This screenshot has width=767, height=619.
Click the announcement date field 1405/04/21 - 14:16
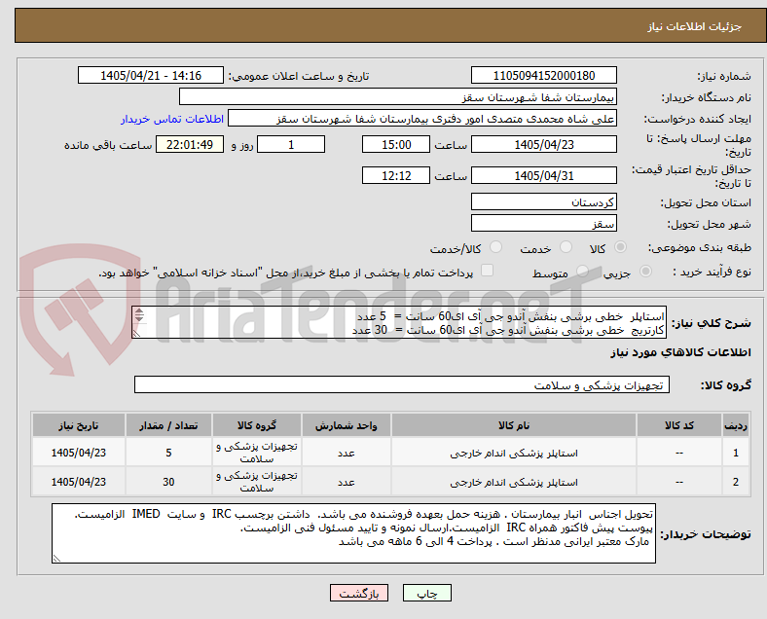point(151,76)
